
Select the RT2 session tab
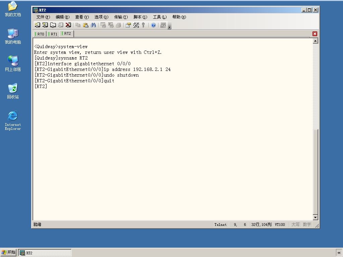pyautogui.click(x=67, y=34)
